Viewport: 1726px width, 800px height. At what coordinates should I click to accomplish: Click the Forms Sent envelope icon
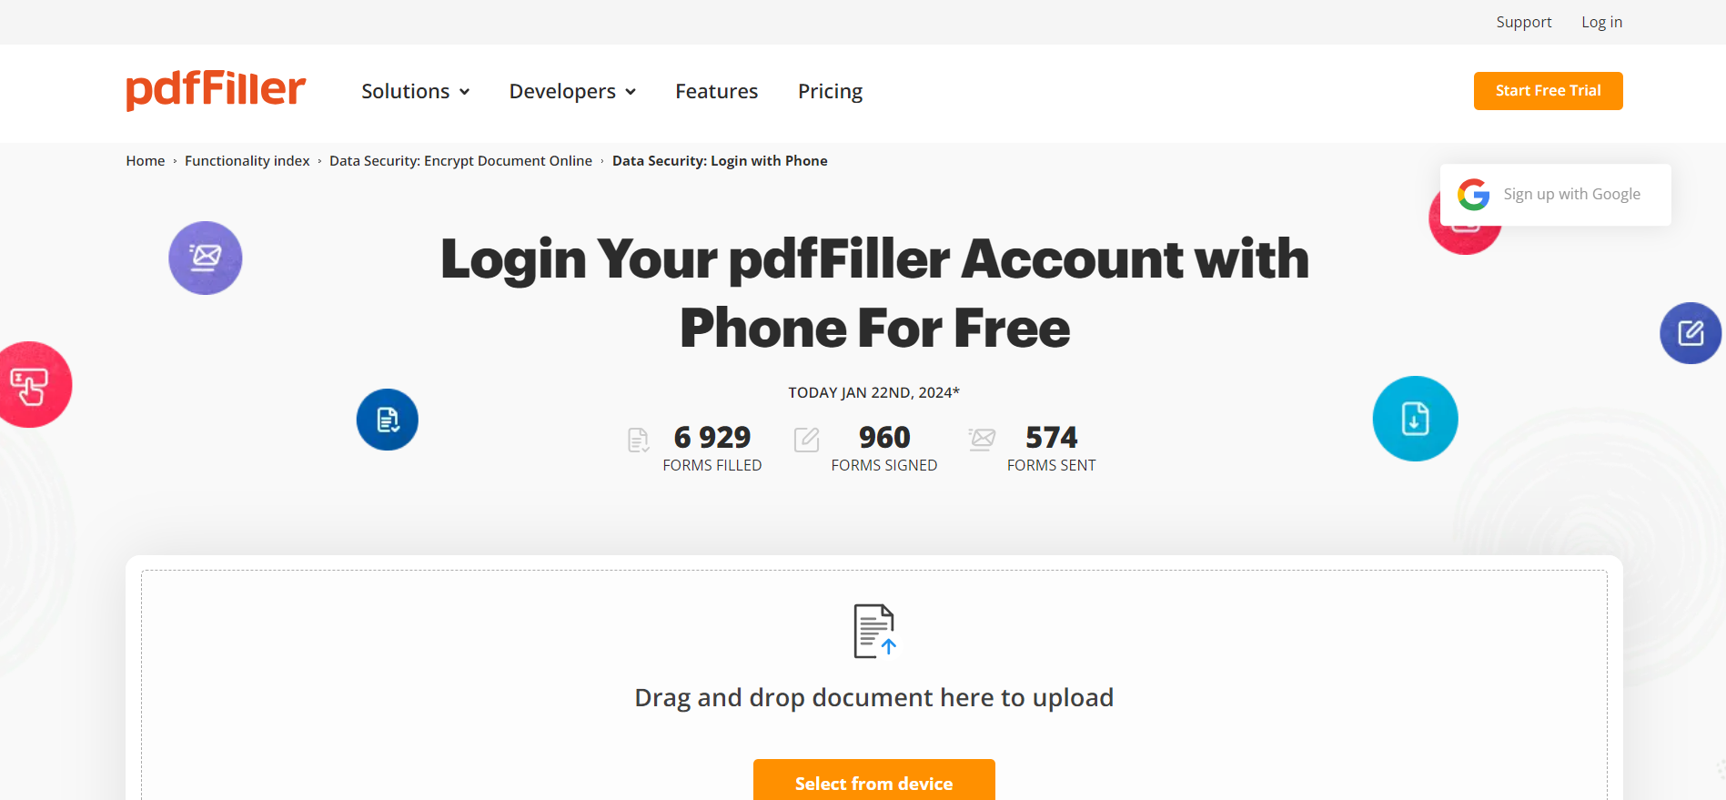(981, 441)
